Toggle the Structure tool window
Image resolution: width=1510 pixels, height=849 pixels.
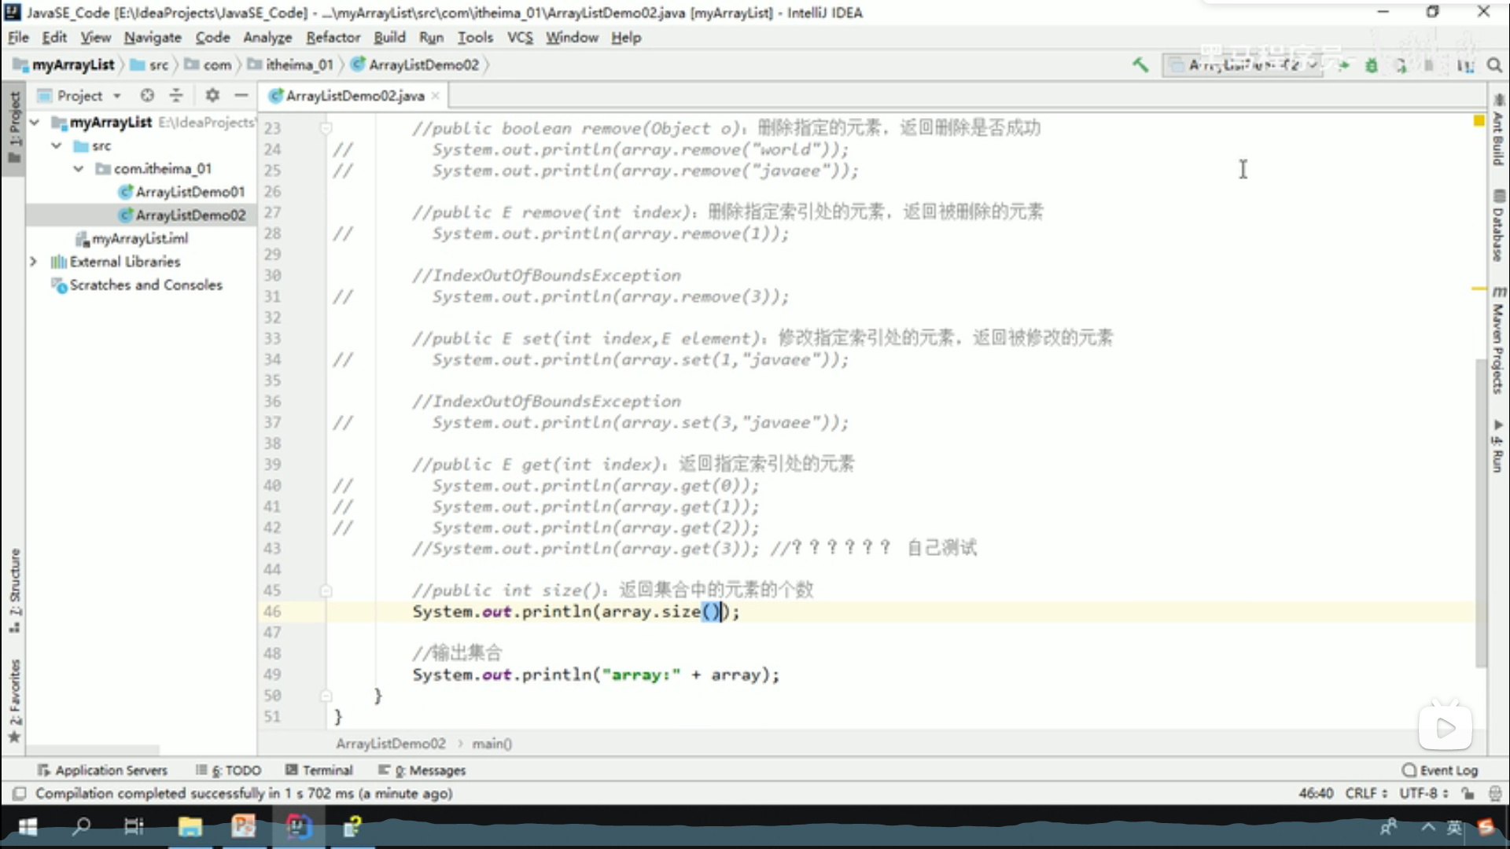tap(13, 586)
